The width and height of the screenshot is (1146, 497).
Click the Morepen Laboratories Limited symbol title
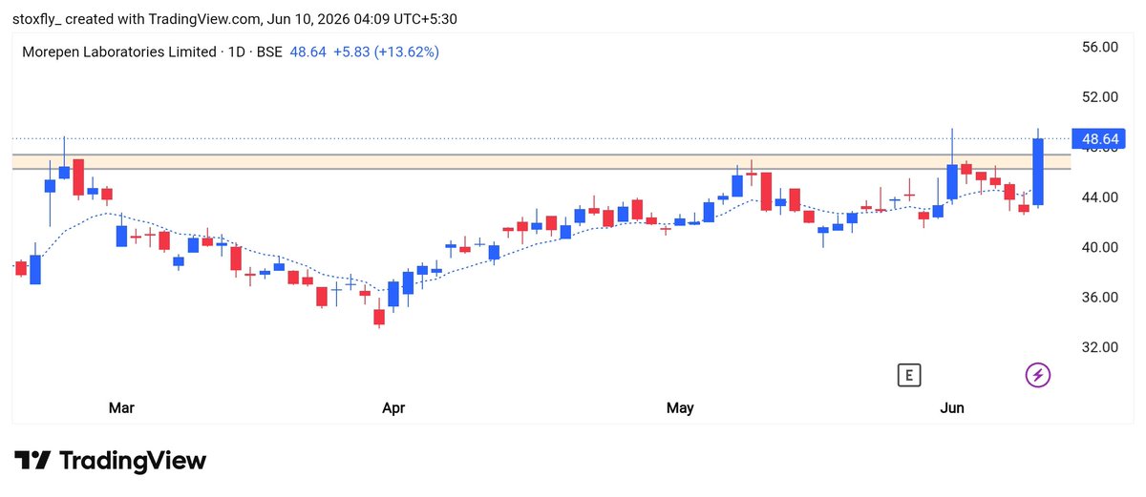[x=119, y=52]
